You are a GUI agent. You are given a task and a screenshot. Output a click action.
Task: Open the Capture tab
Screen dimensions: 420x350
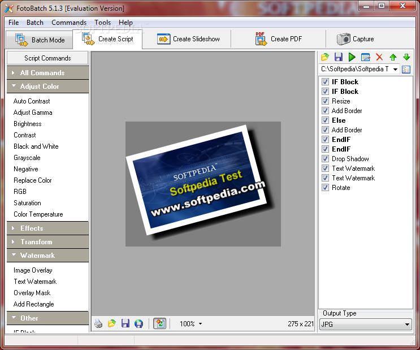click(355, 39)
